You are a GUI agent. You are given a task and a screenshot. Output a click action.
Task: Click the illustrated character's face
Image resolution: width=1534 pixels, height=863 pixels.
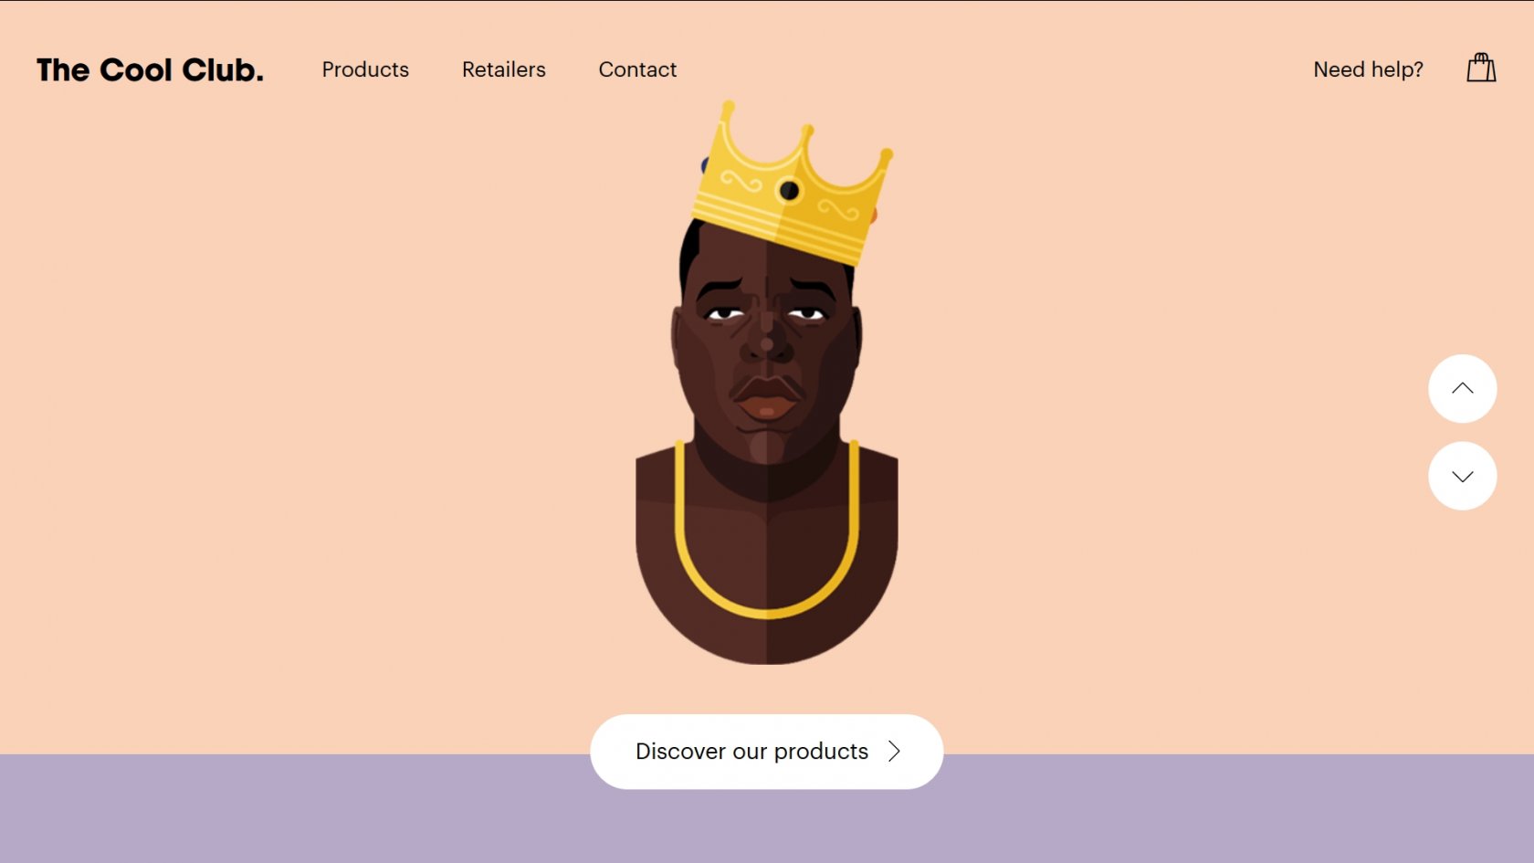tap(767, 356)
